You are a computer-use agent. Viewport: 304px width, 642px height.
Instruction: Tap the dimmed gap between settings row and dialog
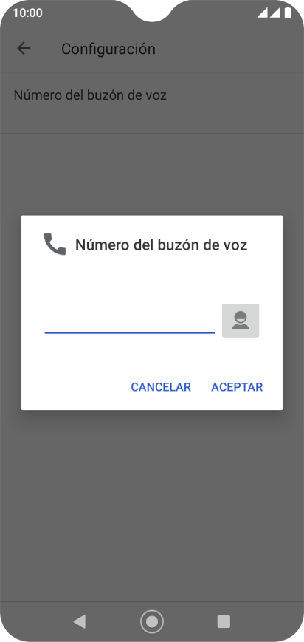(x=152, y=174)
